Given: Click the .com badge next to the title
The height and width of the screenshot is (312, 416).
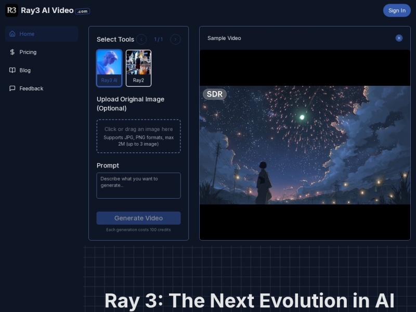Looking at the screenshot, I should [x=81, y=11].
